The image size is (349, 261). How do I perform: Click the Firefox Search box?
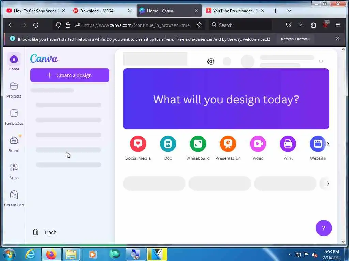pyautogui.click(x=240, y=25)
